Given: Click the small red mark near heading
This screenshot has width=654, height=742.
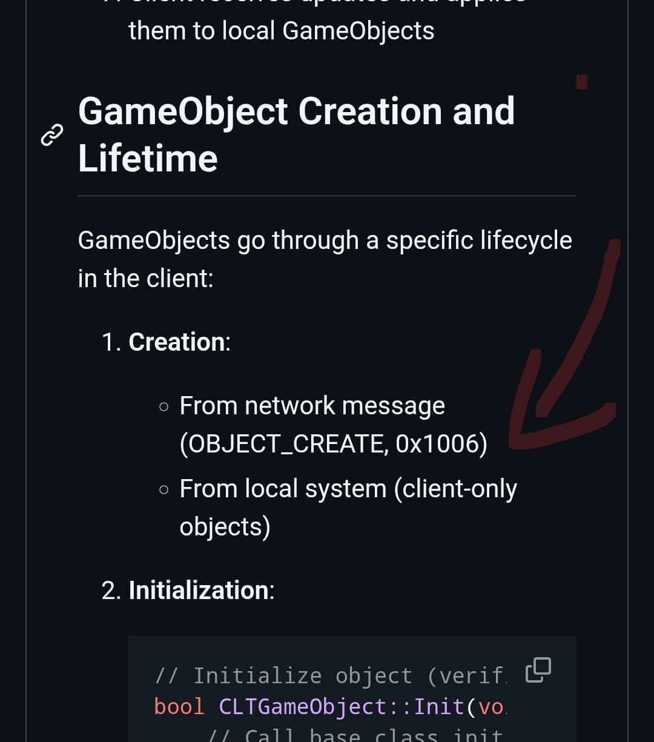Looking at the screenshot, I should click(582, 82).
